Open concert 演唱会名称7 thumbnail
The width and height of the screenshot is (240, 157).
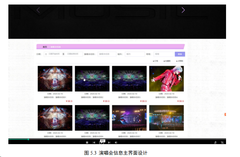129,118
